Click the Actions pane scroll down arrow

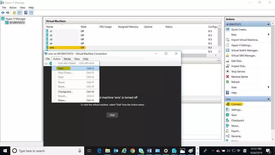click(272, 139)
